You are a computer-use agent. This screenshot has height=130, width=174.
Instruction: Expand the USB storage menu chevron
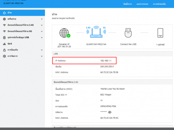[42, 37]
